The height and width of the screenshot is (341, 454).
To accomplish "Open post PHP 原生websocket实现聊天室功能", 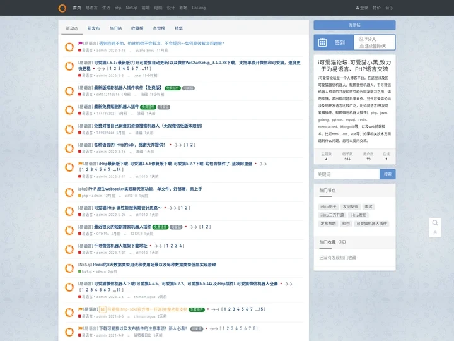I will tap(145, 189).
